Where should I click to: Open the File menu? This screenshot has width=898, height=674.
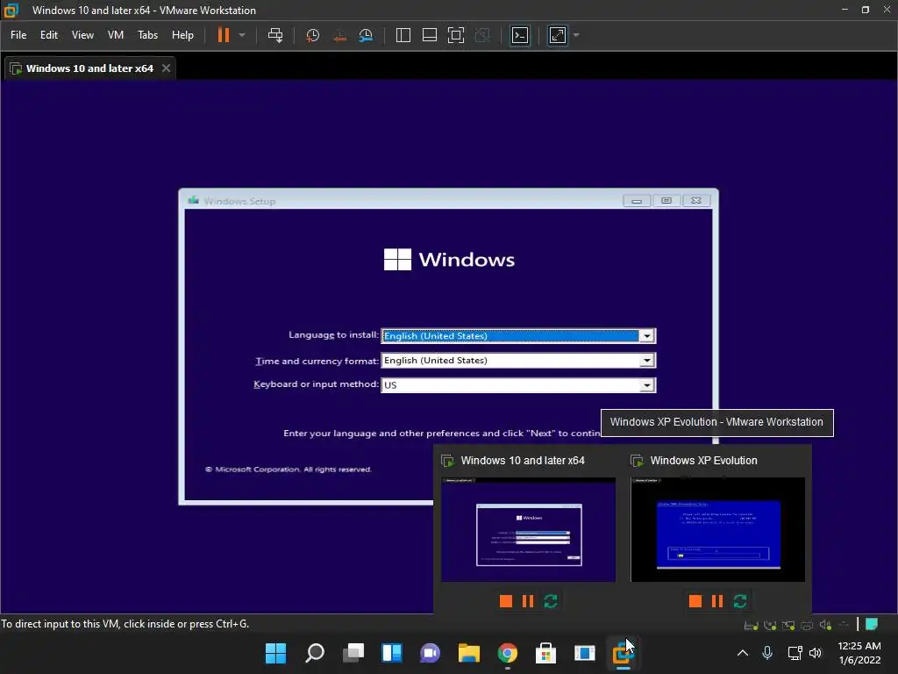18,35
